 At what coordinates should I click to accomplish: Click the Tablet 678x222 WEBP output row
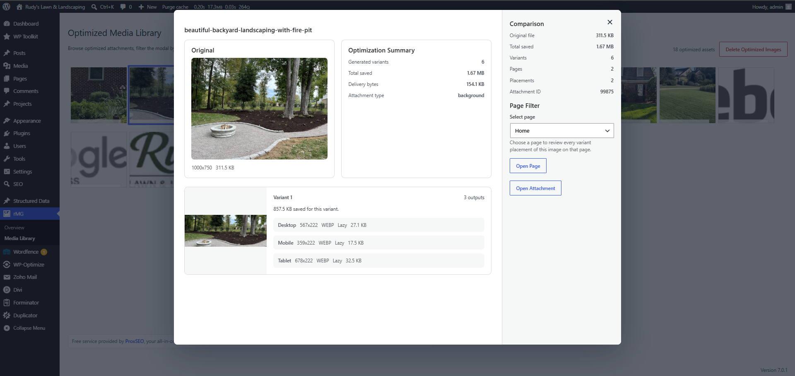[x=378, y=261]
